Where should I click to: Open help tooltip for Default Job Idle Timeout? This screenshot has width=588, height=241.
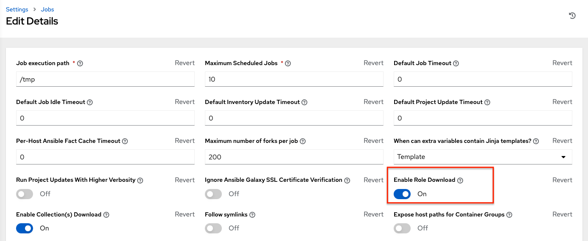tap(90, 102)
